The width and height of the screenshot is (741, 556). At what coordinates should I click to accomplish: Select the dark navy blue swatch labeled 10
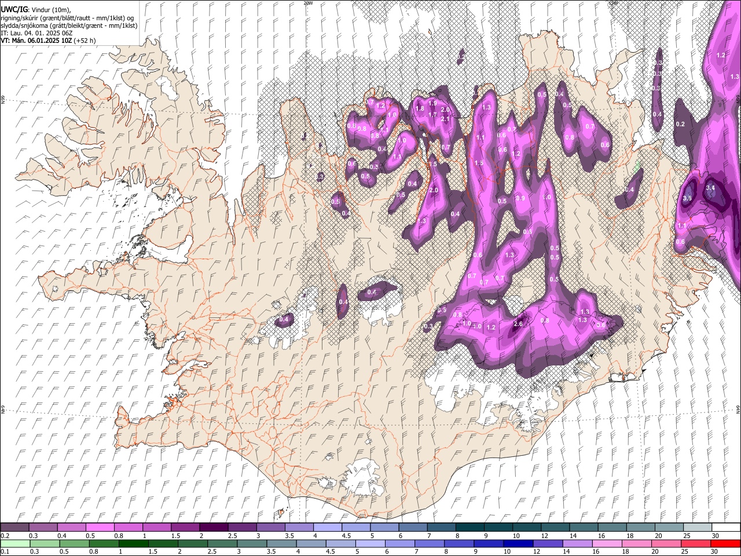coord(518,544)
